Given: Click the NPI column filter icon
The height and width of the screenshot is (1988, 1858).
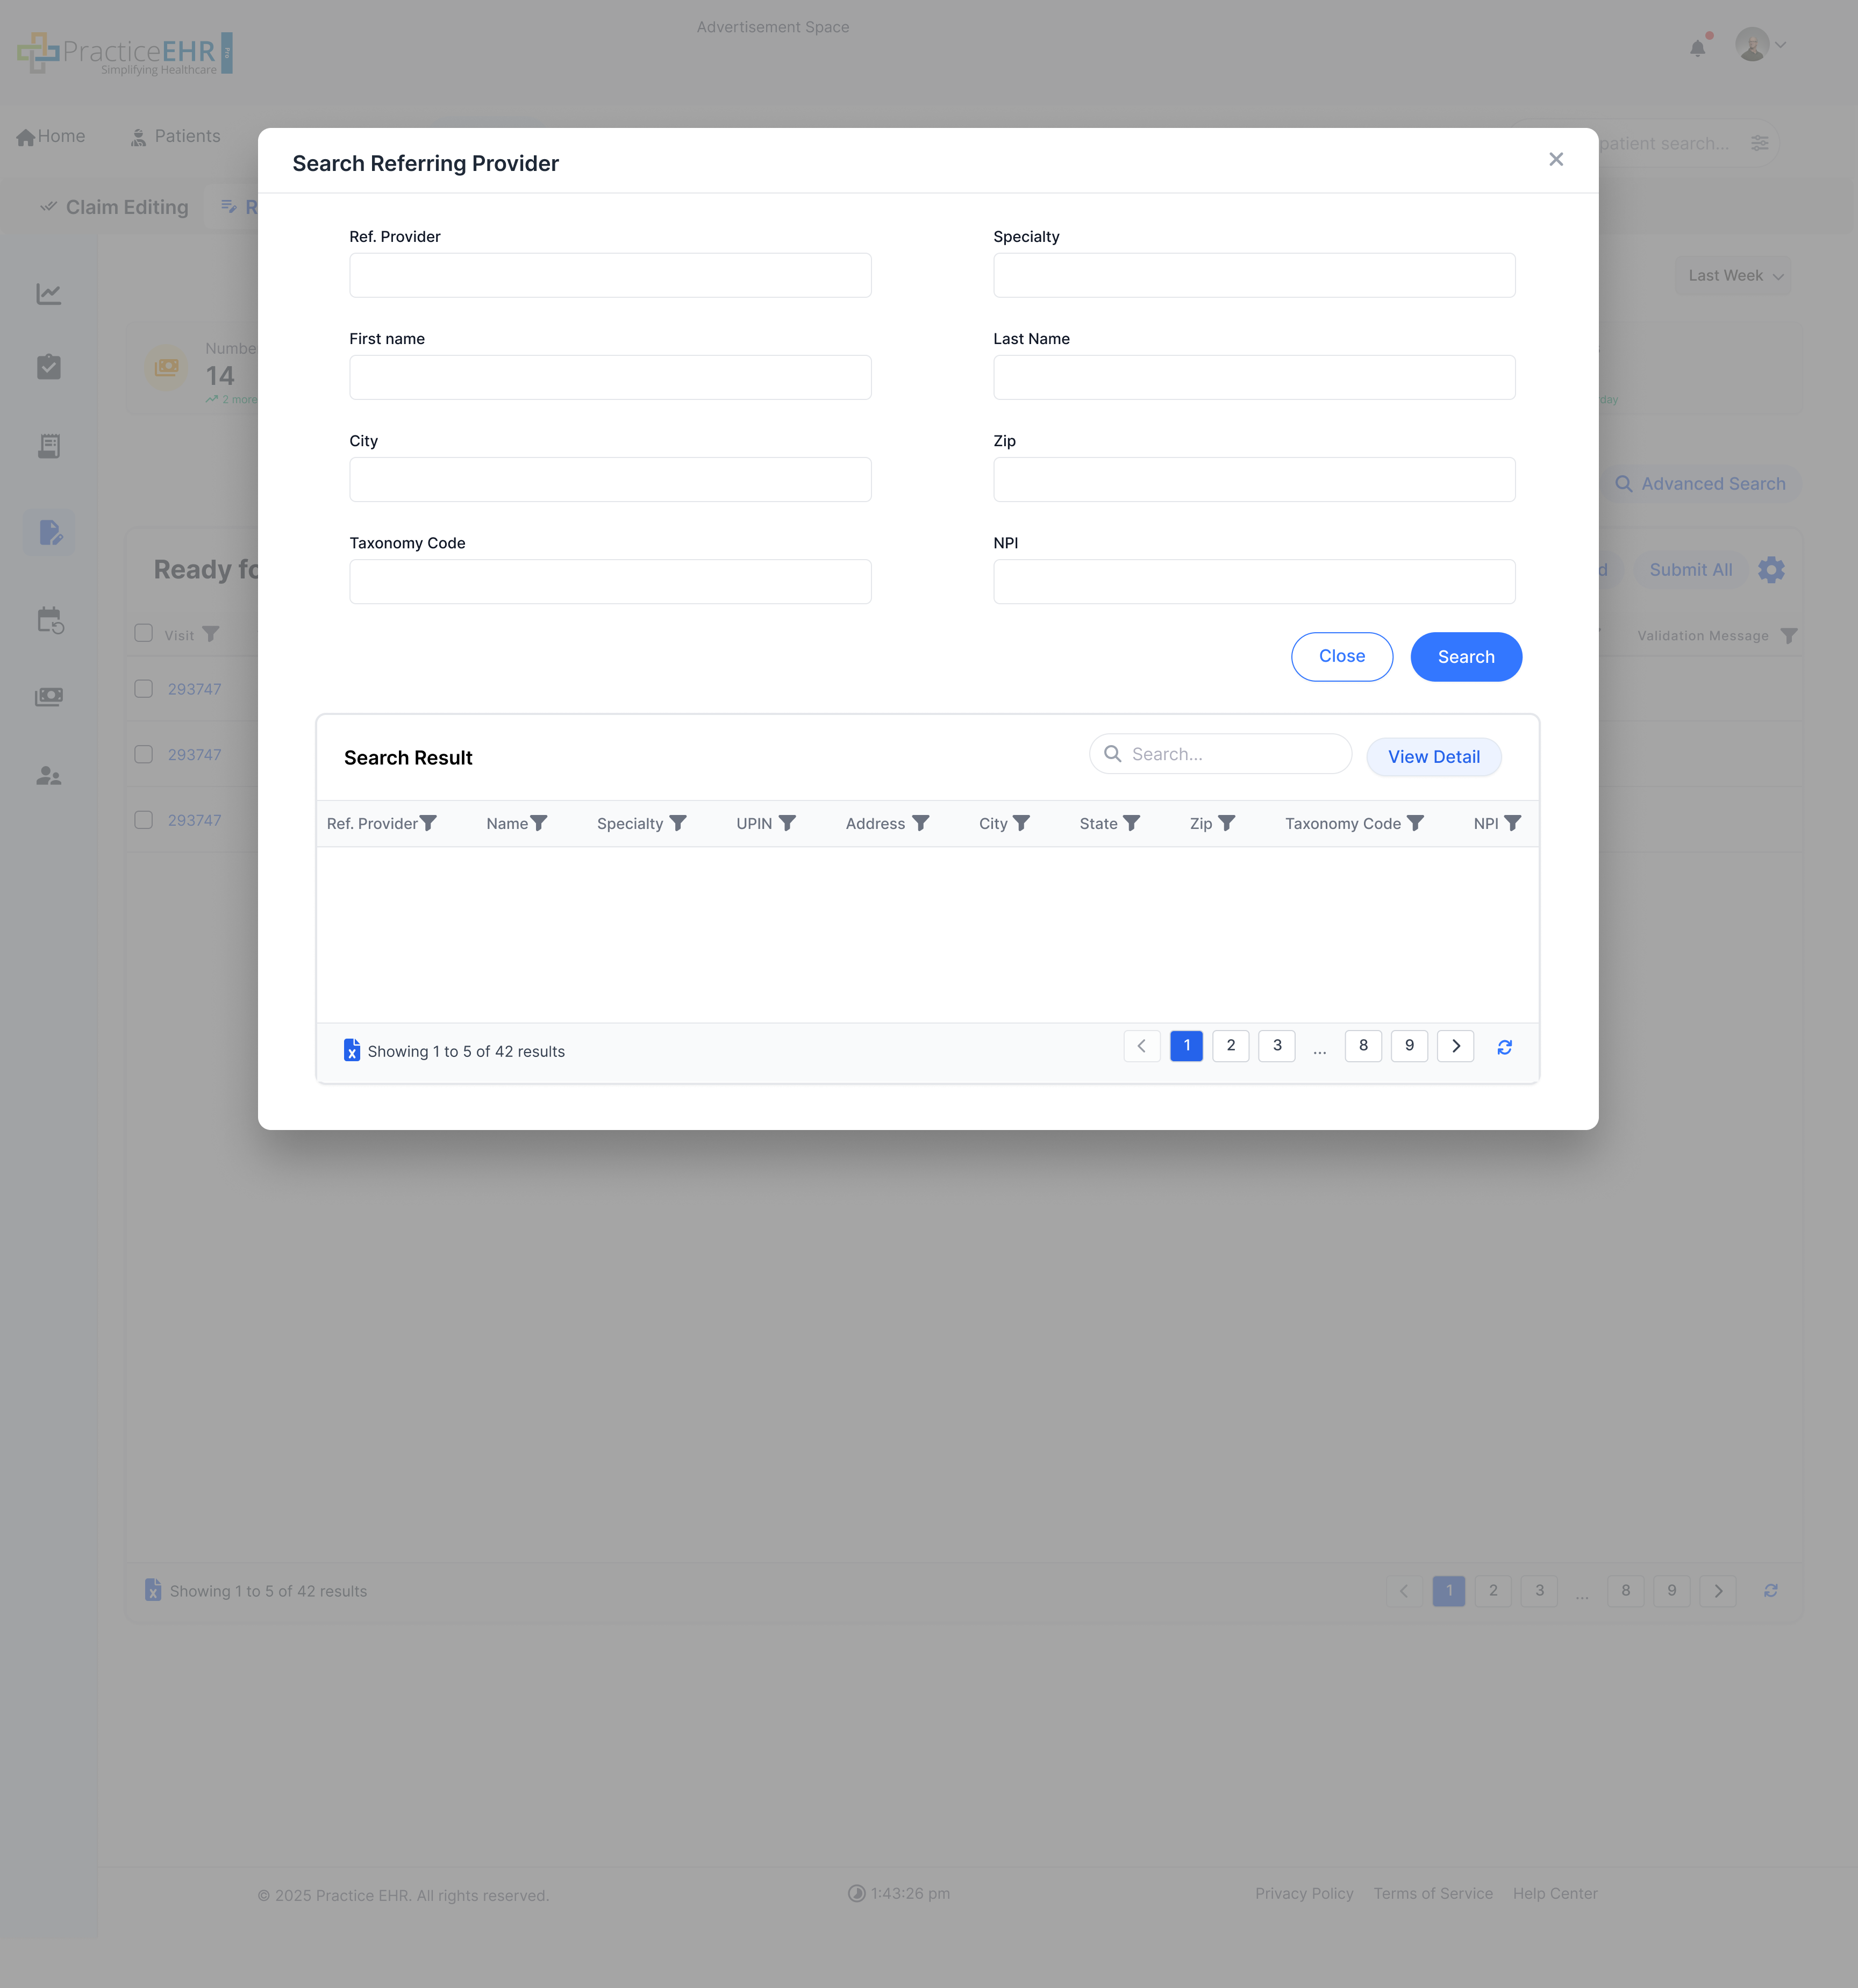Looking at the screenshot, I should coord(1513,823).
